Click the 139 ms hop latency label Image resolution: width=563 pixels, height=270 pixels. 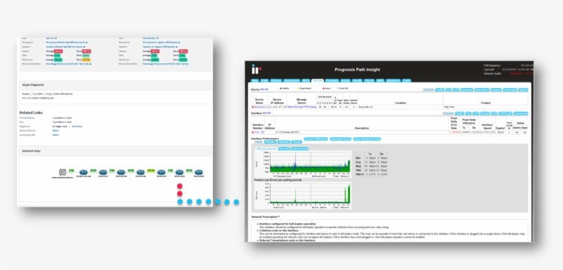coord(151,171)
